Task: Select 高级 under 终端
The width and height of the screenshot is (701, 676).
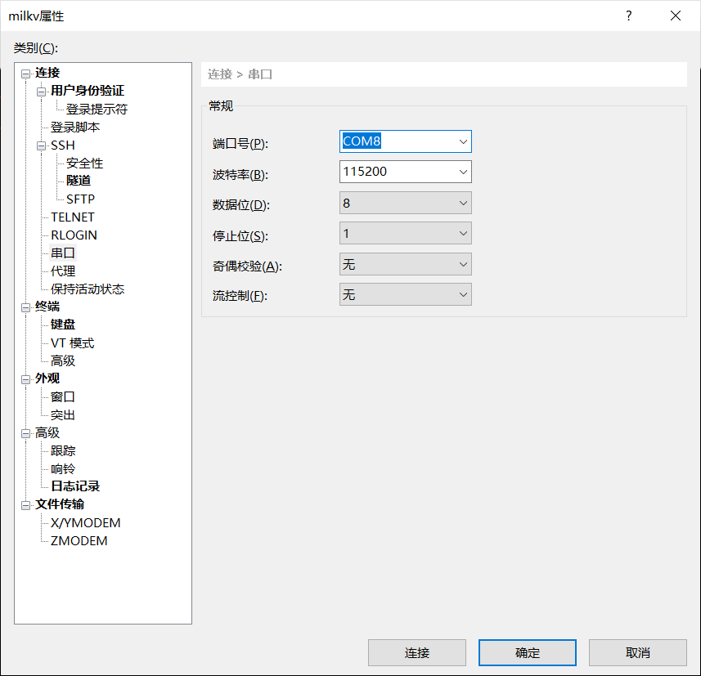Action: coord(63,360)
